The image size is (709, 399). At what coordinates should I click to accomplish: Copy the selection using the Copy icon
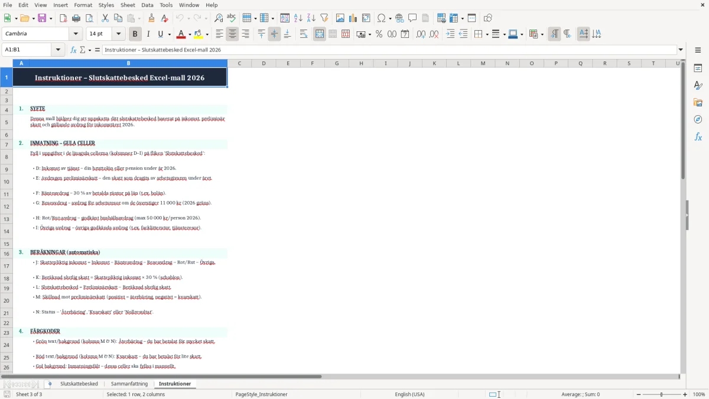[x=118, y=18]
